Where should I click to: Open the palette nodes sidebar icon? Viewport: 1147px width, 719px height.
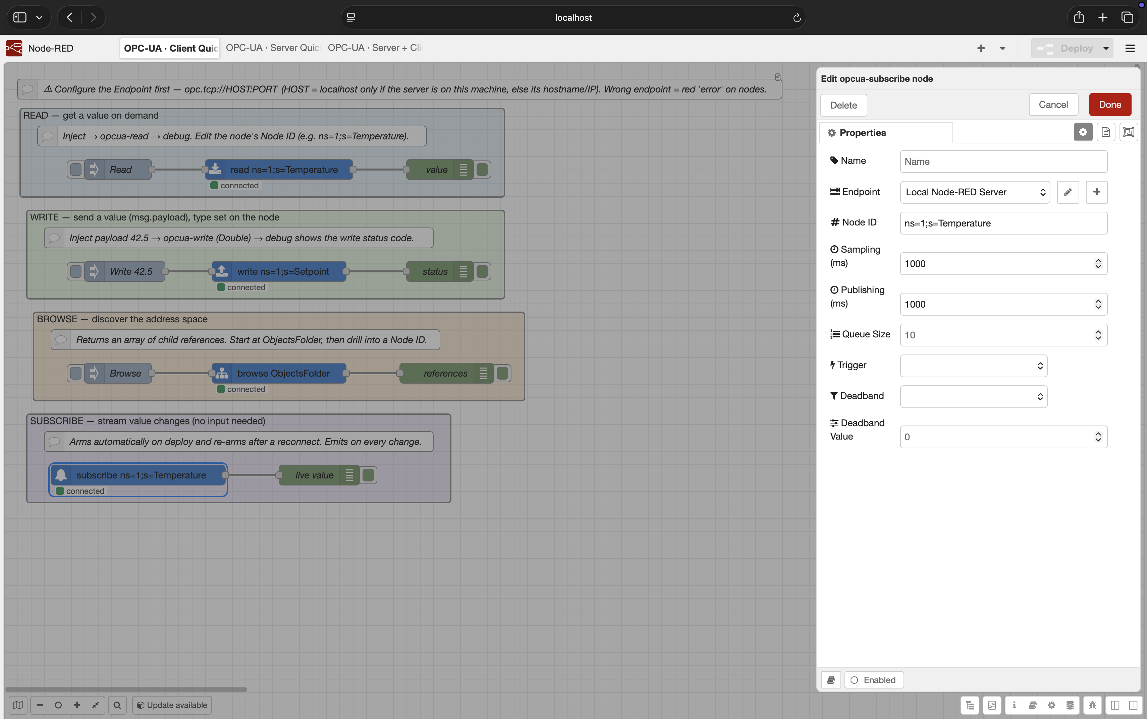992,705
